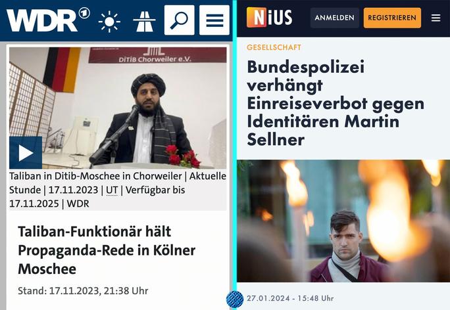Open the WDR hamburger menu
The image size is (450, 310).
[x=214, y=20]
